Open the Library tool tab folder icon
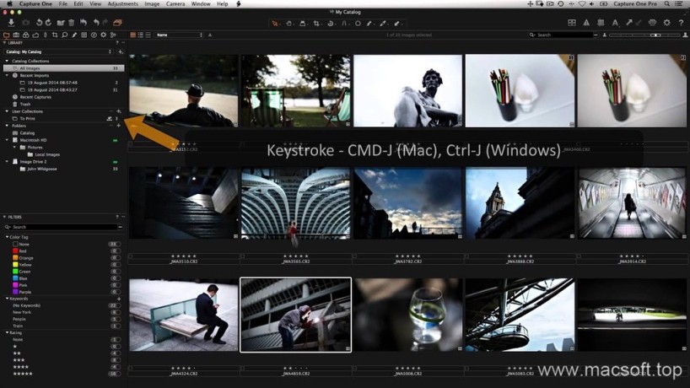This screenshot has width=690, height=388. tap(6, 35)
